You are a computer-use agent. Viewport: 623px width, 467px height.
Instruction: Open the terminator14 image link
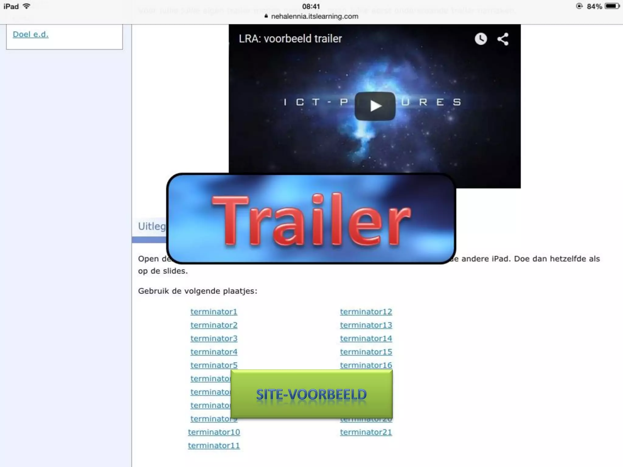[x=366, y=338]
